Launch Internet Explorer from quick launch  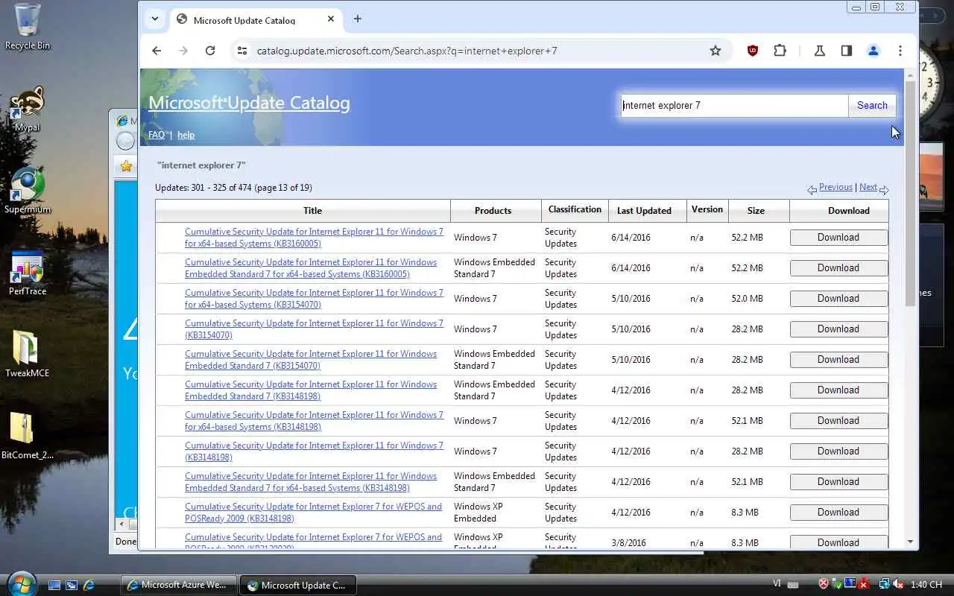click(x=89, y=586)
